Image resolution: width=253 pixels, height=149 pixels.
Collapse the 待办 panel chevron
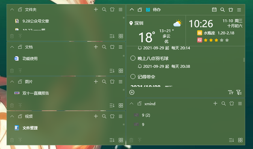(x=132, y=9)
